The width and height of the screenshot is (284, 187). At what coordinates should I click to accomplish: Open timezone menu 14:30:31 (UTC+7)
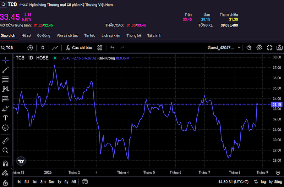pyautogui.click(x=233, y=182)
